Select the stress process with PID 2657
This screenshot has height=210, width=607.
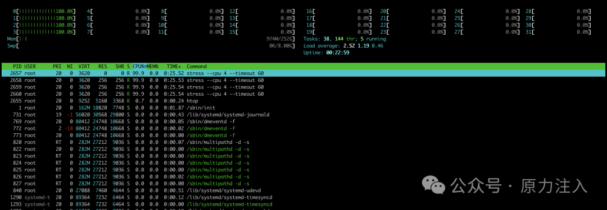pos(303,73)
